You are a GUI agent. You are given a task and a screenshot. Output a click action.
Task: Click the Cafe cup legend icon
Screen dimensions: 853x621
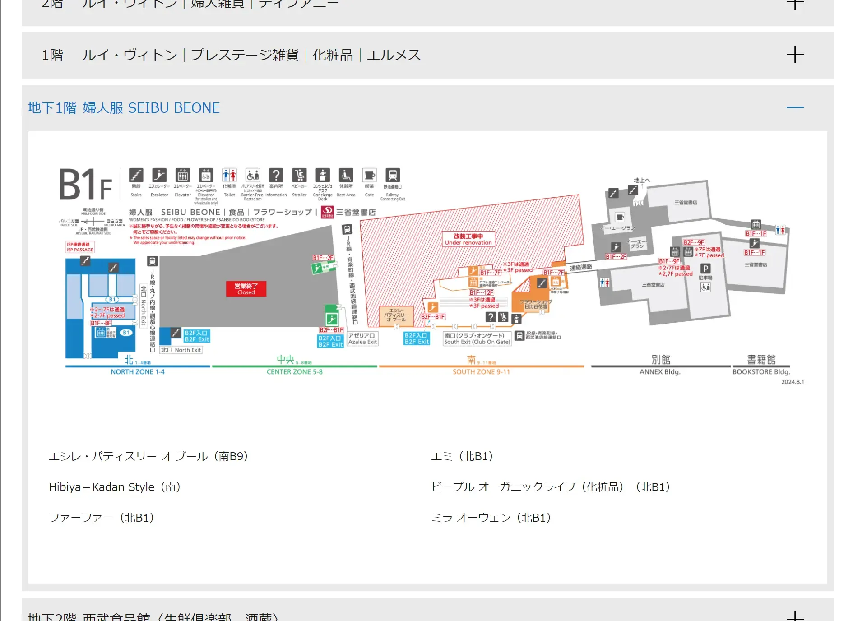(369, 176)
